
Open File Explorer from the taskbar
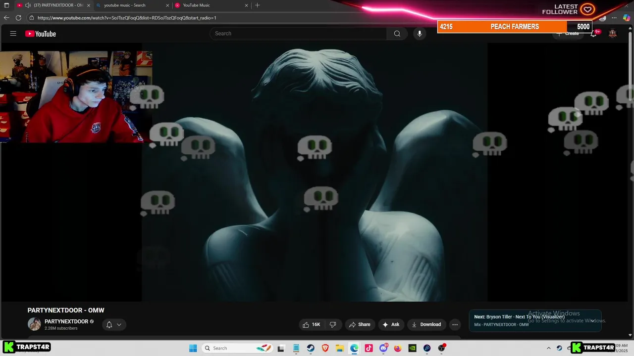(339, 348)
